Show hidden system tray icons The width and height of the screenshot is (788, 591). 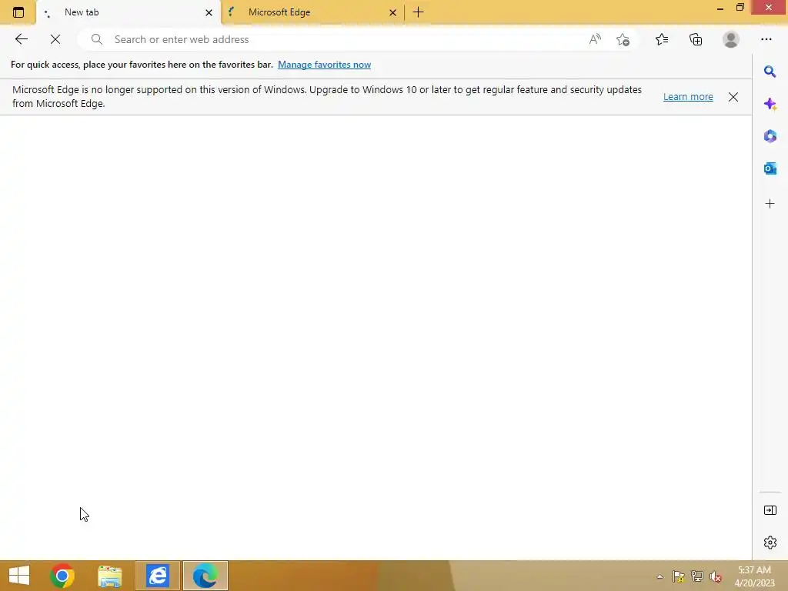coord(659,576)
